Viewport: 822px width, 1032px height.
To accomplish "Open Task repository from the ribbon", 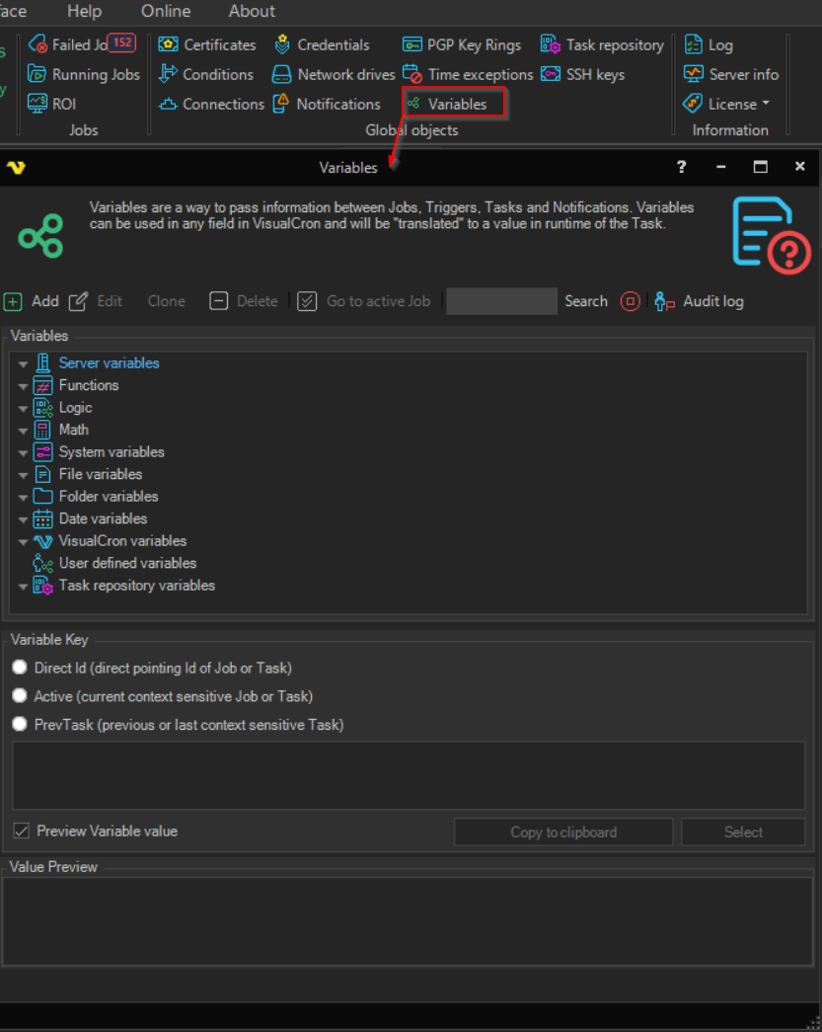I will pyautogui.click(x=551, y=44).
